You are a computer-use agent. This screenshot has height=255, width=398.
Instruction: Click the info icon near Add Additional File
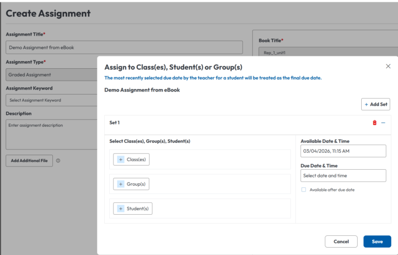(58, 160)
